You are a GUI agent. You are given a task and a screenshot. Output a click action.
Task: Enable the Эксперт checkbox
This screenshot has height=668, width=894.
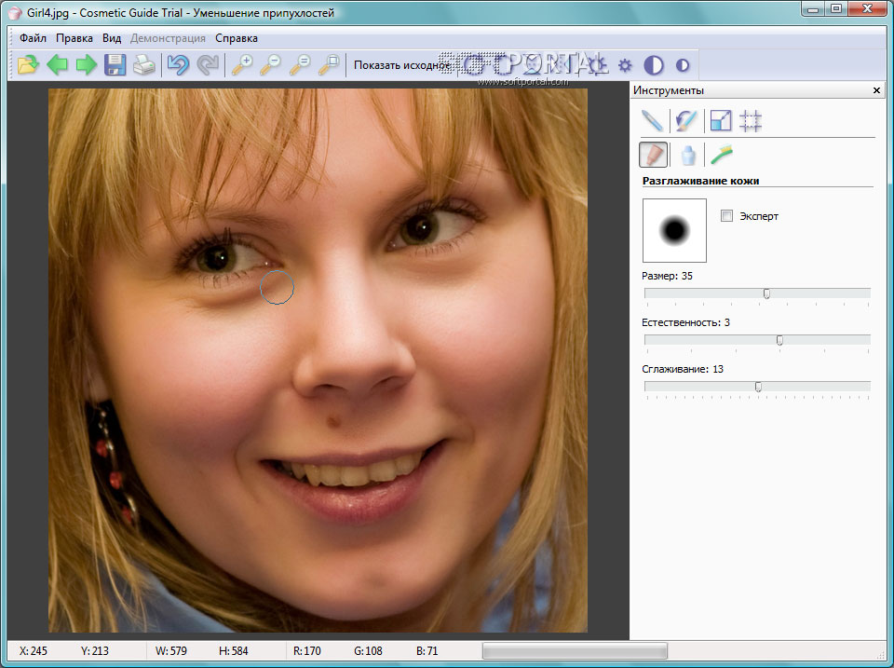click(727, 216)
